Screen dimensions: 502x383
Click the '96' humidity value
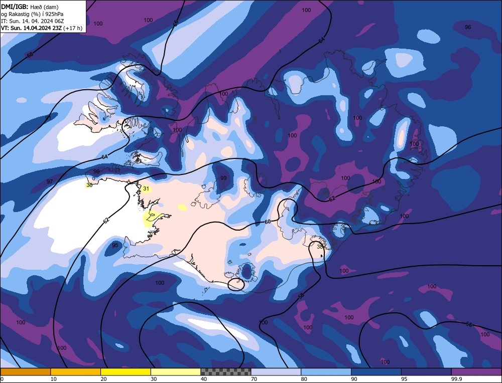click(468, 27)
